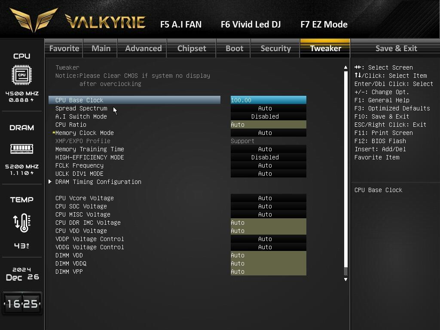
Task: Click the Valkyrie wings logo
Action: 34,19
